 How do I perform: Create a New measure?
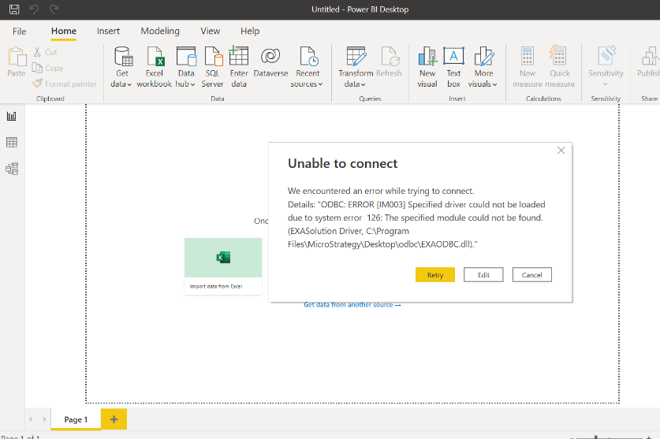528,67
